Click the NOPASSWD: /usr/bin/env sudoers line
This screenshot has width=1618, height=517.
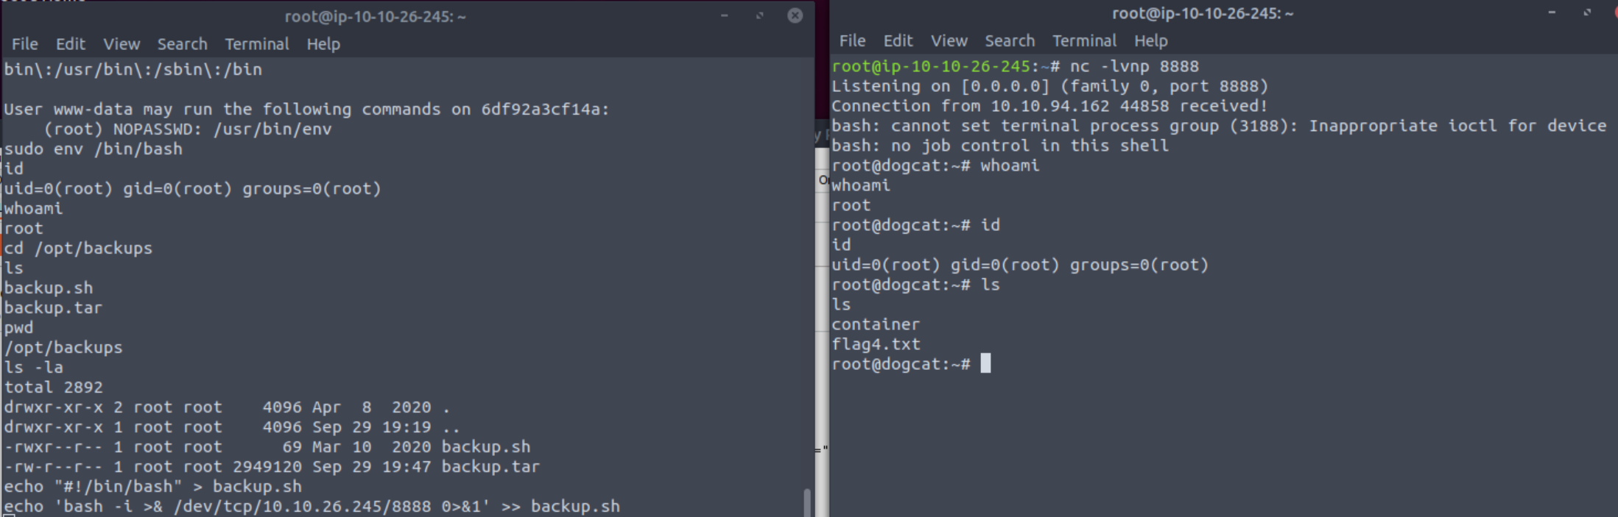click(188, 129)
